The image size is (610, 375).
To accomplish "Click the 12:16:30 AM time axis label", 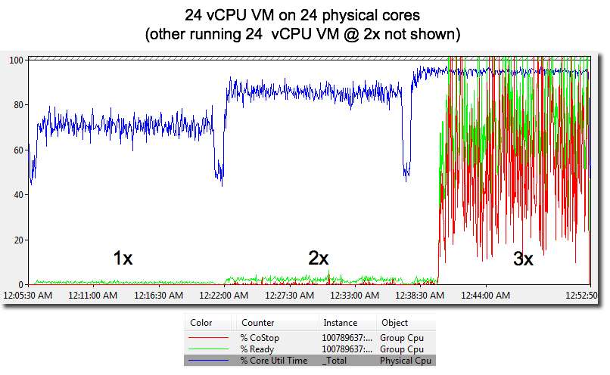I will pyautogui.click(x=158, y=296).
